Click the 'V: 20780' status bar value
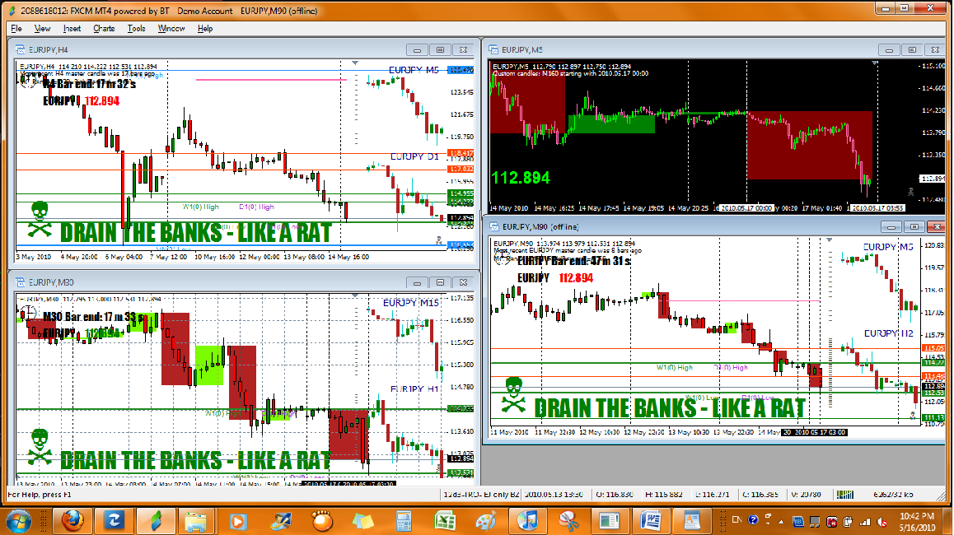The height and width of the screenshot is (535, 954). click(x=807, y=495)
